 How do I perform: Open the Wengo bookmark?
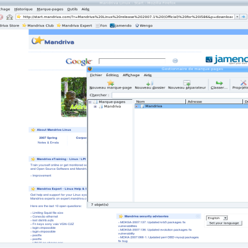144,25
